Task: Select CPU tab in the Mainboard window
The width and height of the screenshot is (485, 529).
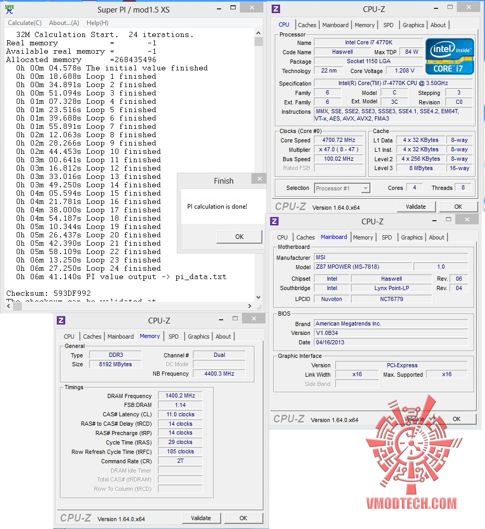Action: point(282,237)
